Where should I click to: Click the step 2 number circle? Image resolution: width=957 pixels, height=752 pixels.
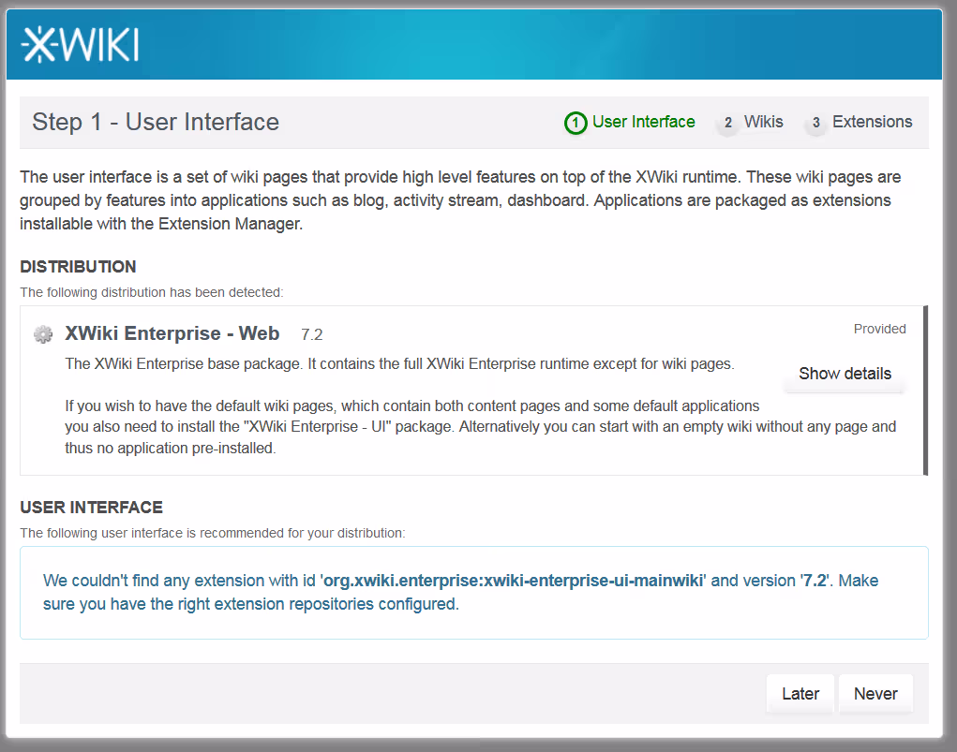[x=727, y=124]
